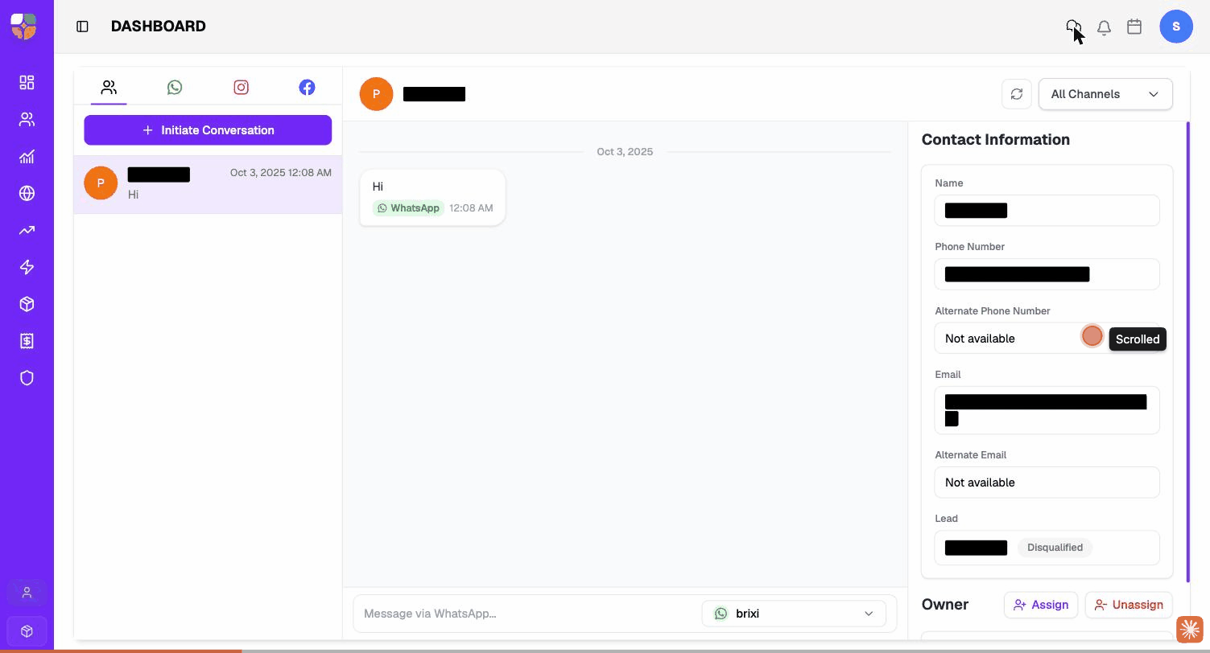This screenshot has width=1210, height=653.
Task: Click the Alternate Phone Number field
Action: pyautogui.click(x=1047, y=339)
